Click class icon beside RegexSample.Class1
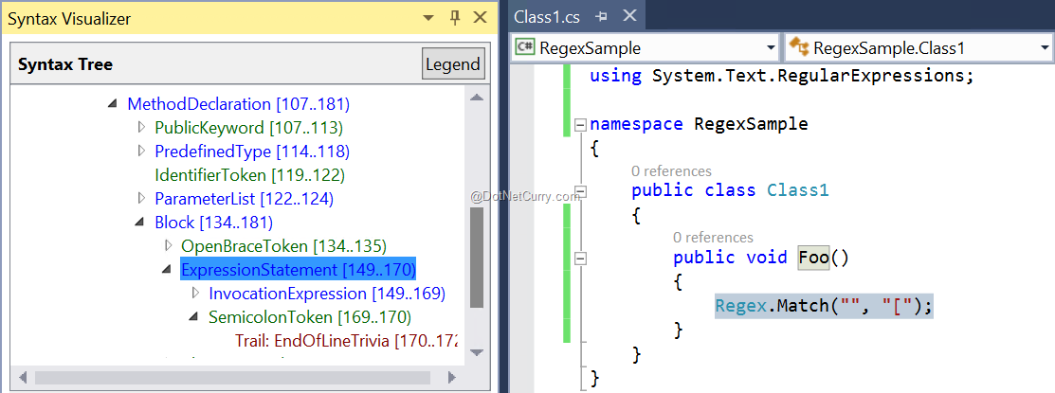Screen dimensions: 1055x393 pyautogui.click(x=799, y=47)
